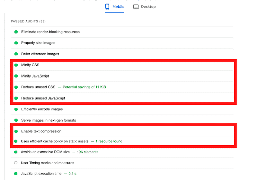Click gray circle beside User Timing marks

[x=16, y=163]
